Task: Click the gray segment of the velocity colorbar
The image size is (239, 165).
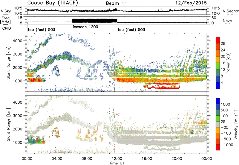Action: point(218,124)
